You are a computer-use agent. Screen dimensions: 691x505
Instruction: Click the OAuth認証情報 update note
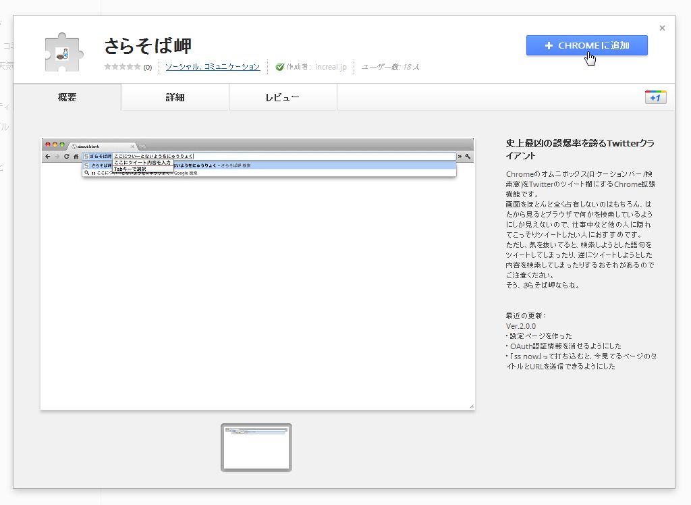pyautogui.click(x=563, y=346)
